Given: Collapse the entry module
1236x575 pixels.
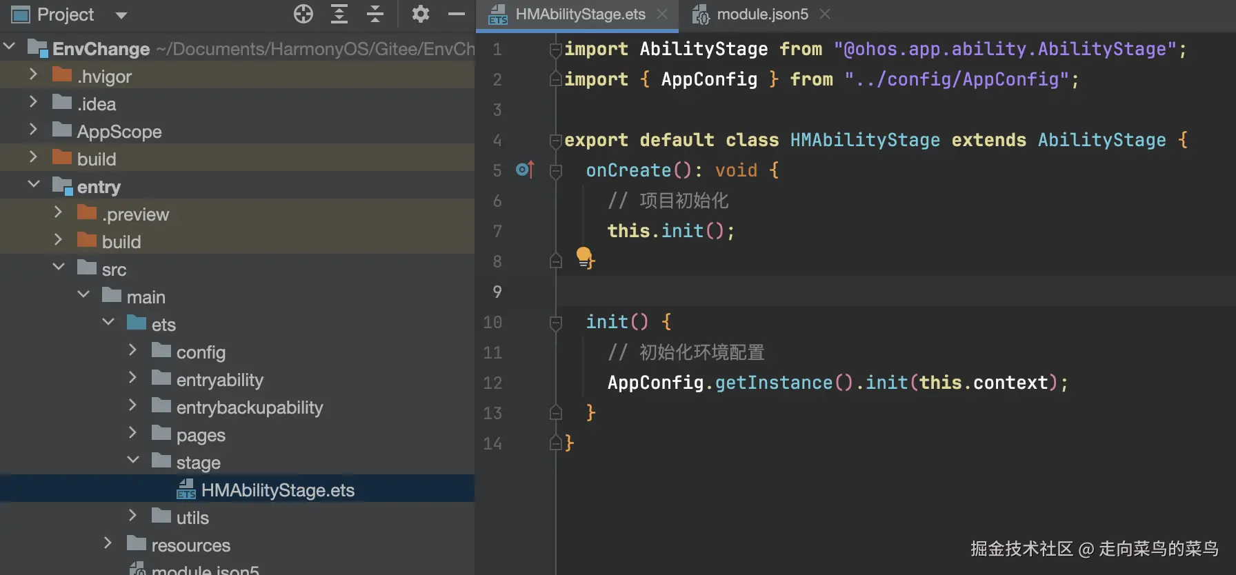Looking at the screenshot, I should click(33, 184).
